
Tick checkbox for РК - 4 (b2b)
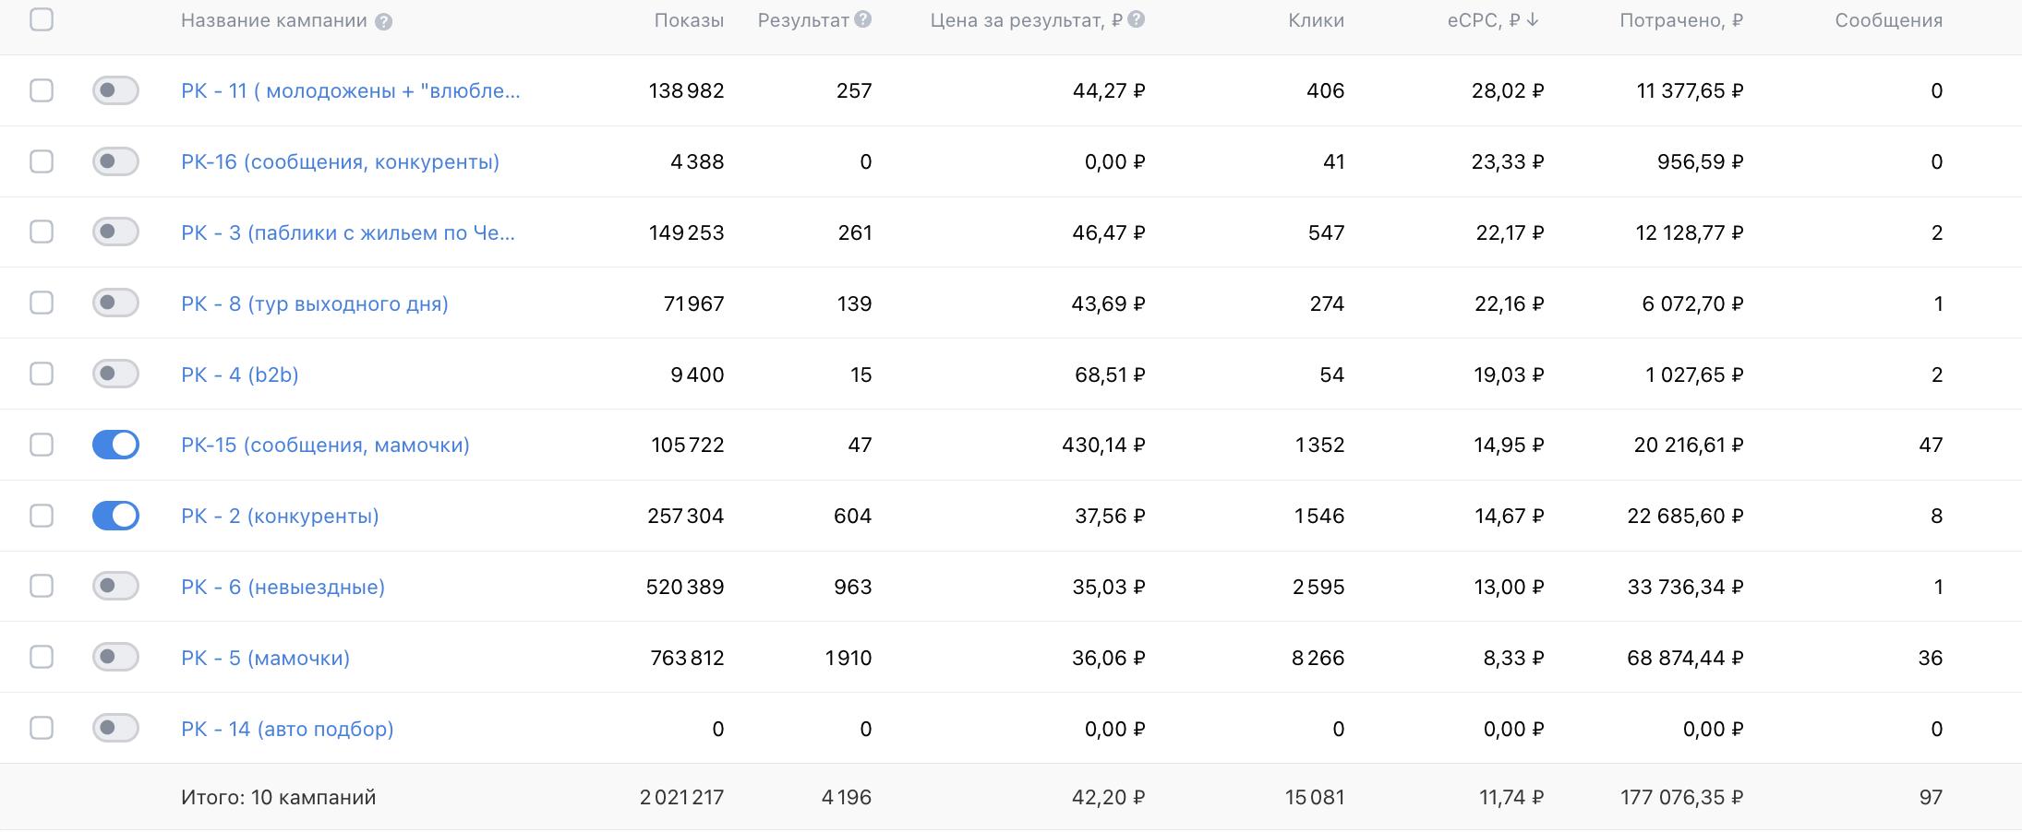[x=42, y=374]
